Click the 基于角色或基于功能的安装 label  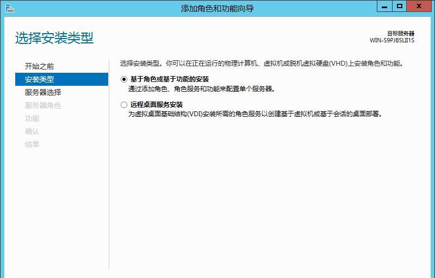[x=170, y=79]
